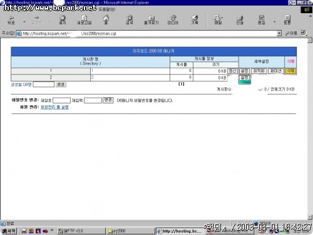Viewport: 313px width, 235px height.
Task: Focus the 생성할 DB명 input field
Action: click(44, 85)
